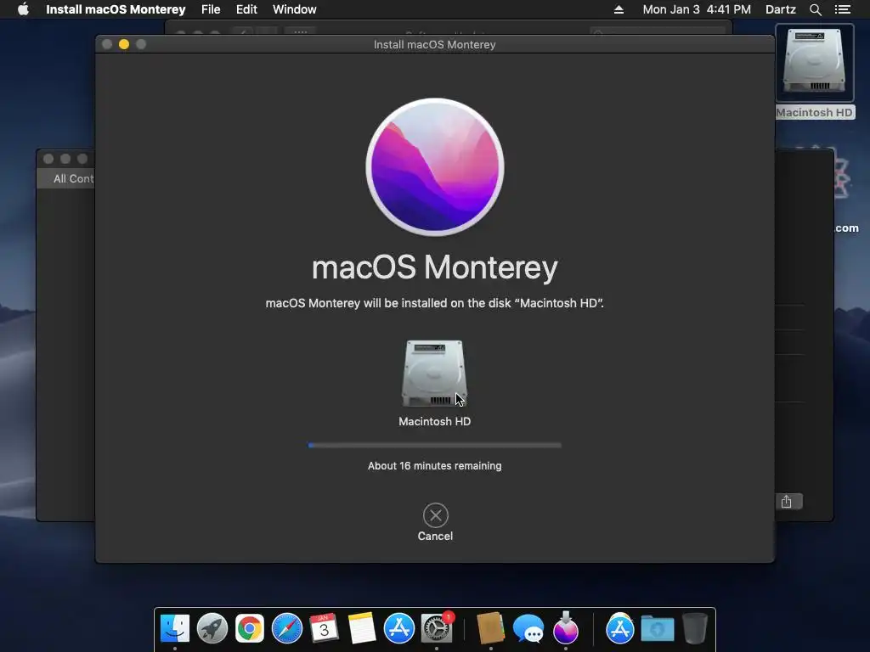Open Launchpad rocket icon in Dock
This screenshot has height=652, width=870.
pos(212,629)
